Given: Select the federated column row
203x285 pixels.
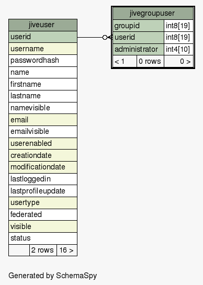Looking at the screenshot, I should point(43,214).
